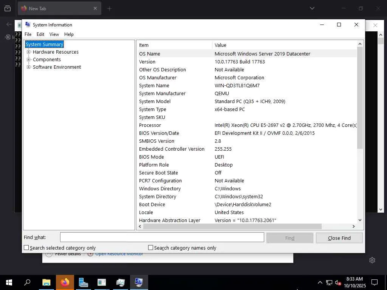Select the Windows Directory row
Viewport: 387px width, 290px height.
coord(247,189)
